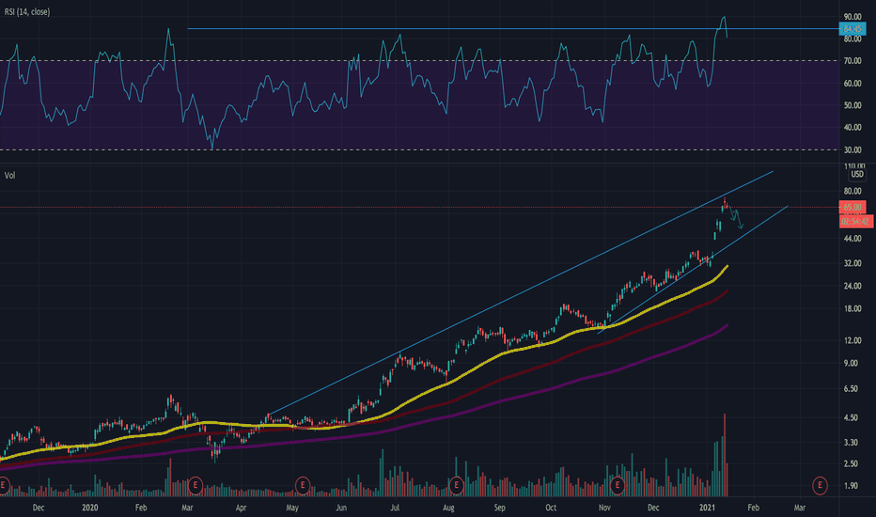The width and height of the screenshot is (876, 517).
Task: Click the 84.45 RSI line price tag
Action: pos(853,28)
